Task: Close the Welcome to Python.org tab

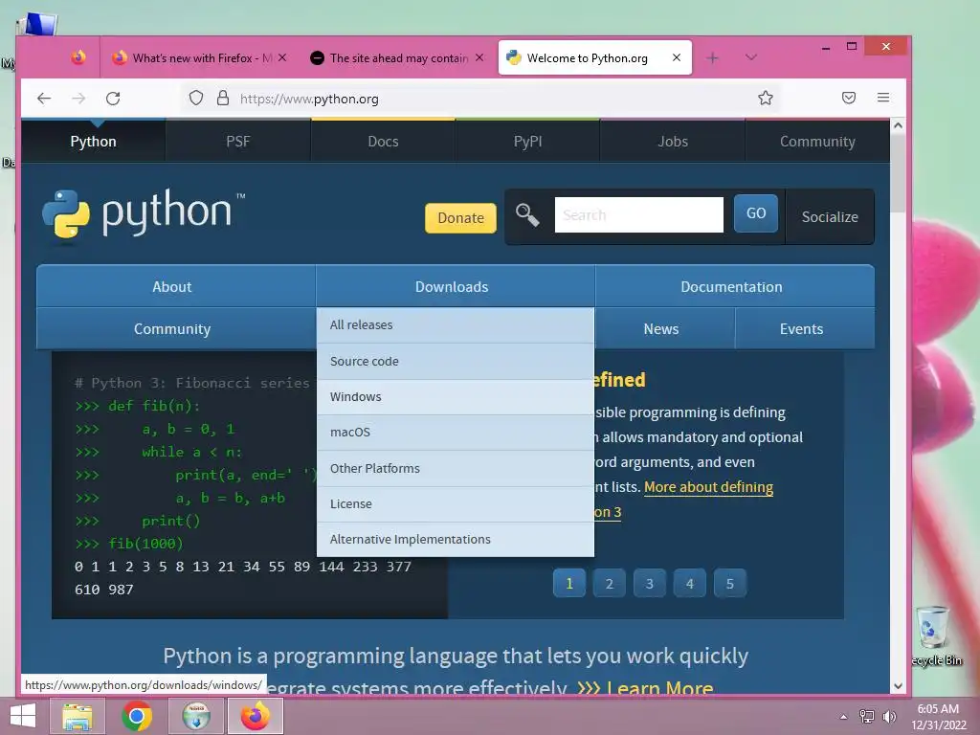Action: click(677, 57)
